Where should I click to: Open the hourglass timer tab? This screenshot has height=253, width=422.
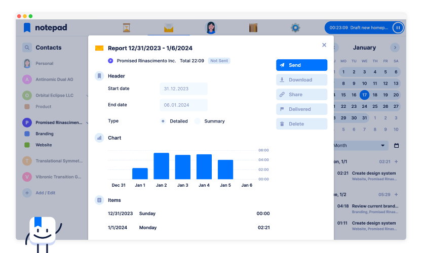(127, 28)
